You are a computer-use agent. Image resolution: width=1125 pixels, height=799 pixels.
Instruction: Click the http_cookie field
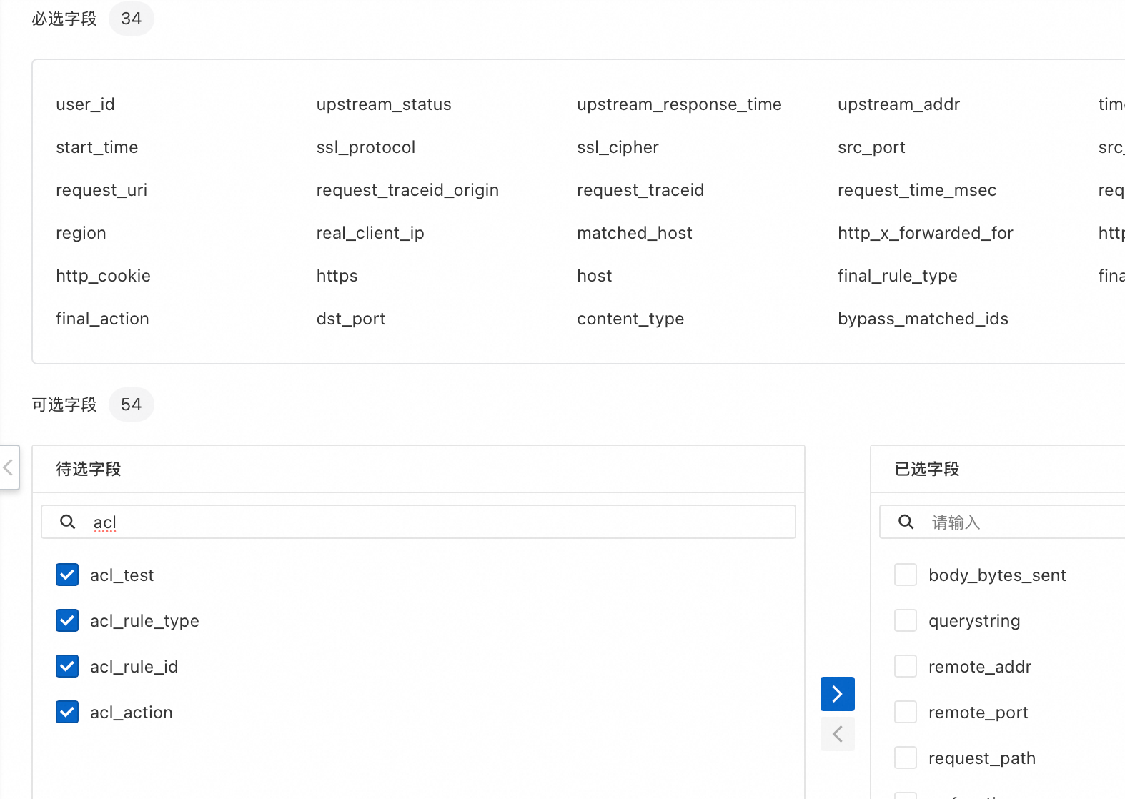pyautogui.click(x=103, y=276)
